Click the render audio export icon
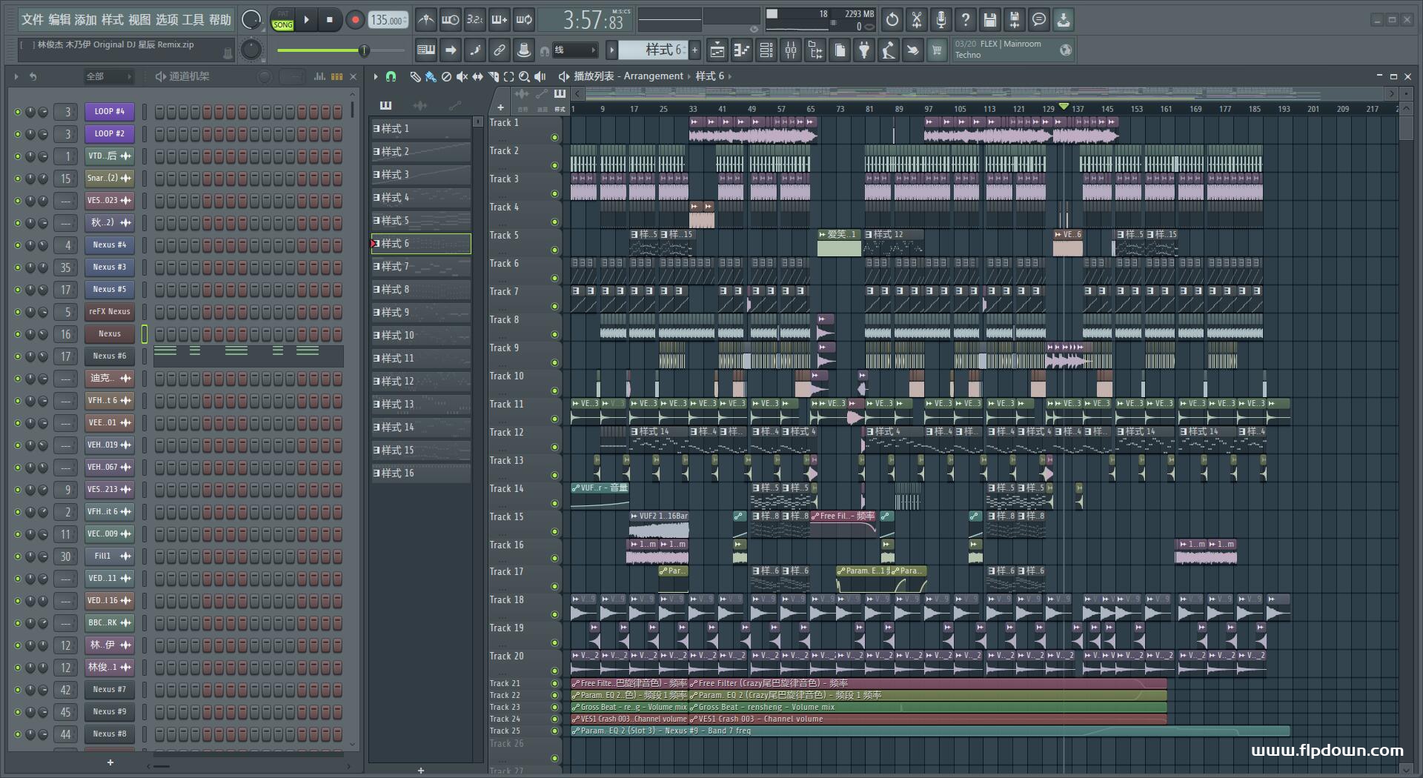 1015,20
